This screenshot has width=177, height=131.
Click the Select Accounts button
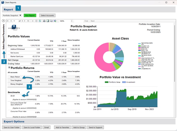tap(47, 15)
